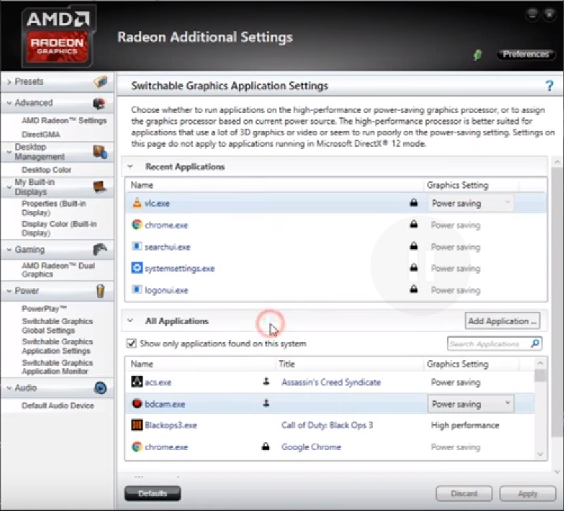This screenshot has height=511, width=564.
Task: Open Default Audio Device page
Action: pyautogui.click(x=57, y=406)
